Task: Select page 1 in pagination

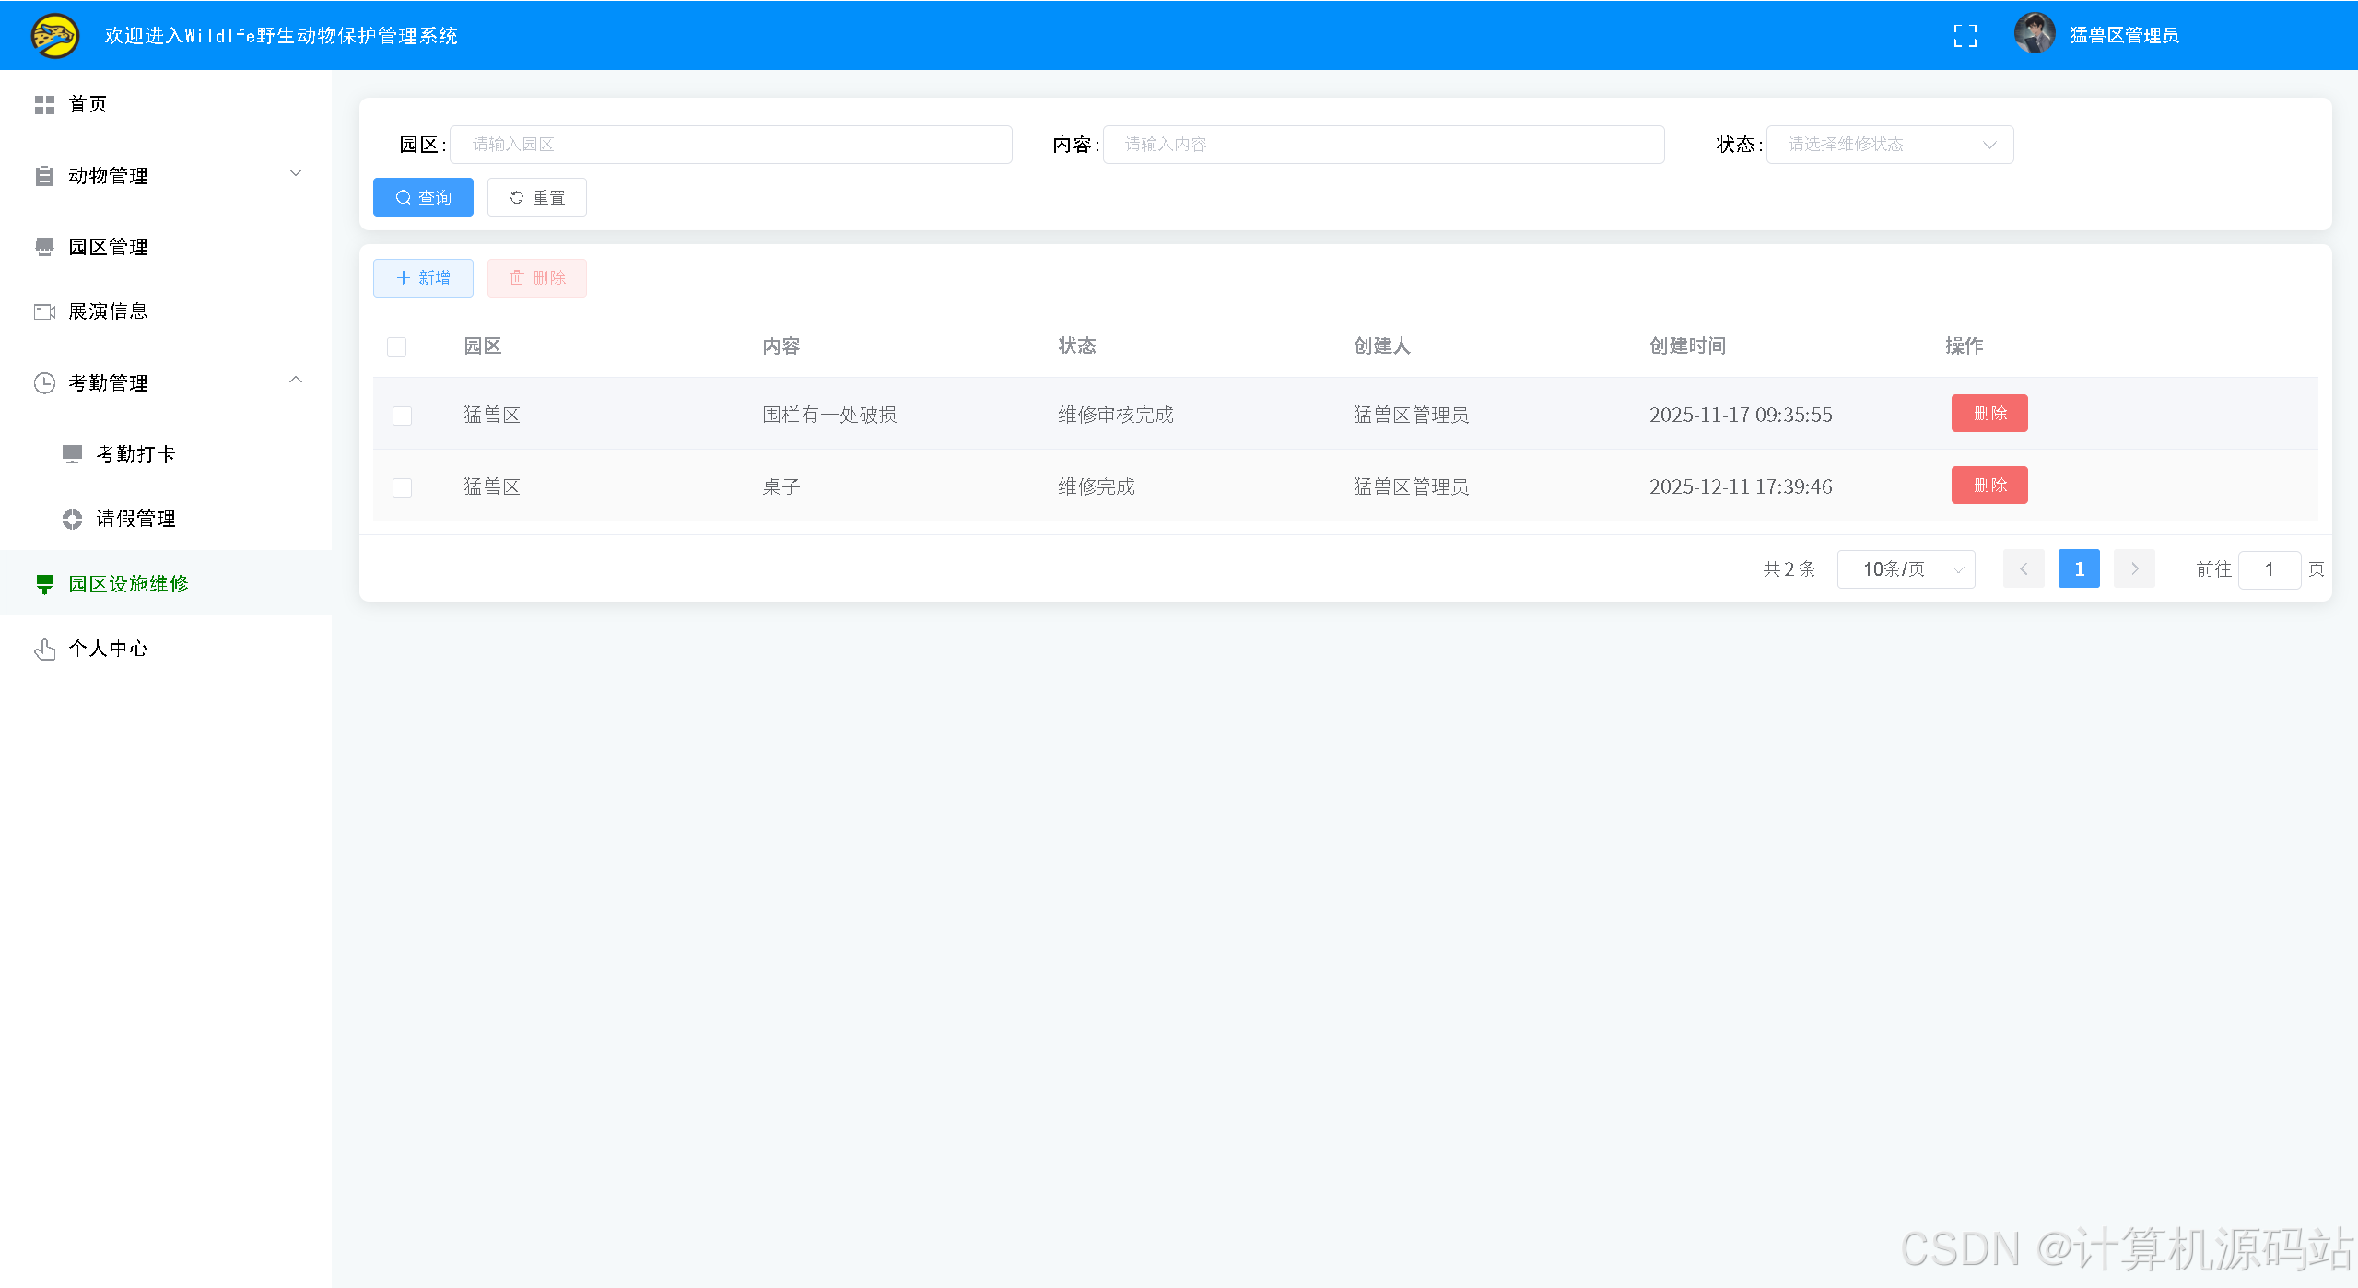Action: click(x=2079, y=569)
